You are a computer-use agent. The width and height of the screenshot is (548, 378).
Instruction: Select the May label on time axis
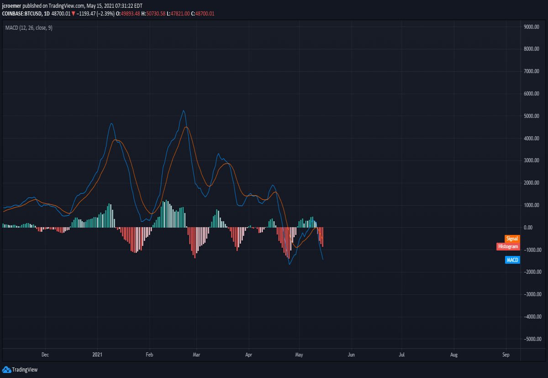click(299, 354)
